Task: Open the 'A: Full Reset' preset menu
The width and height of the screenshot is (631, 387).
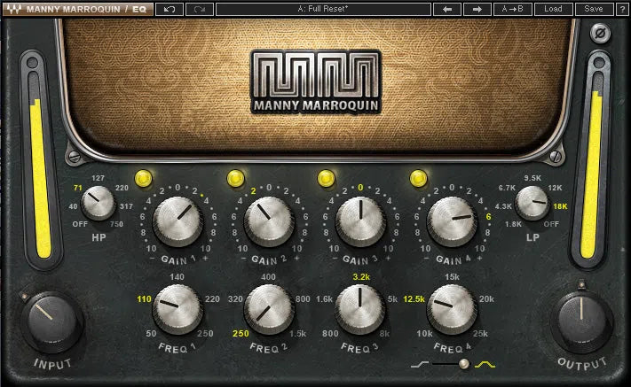Action: coord(321,9)
